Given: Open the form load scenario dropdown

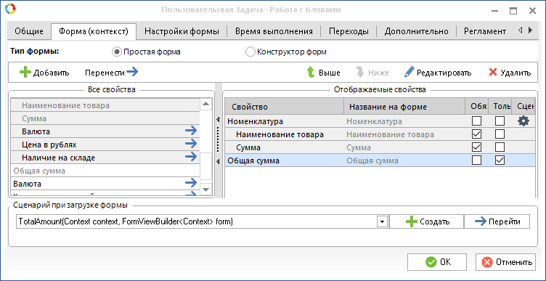Looking at the screenshot, I should pyautogui.click(x=383, y=221).
